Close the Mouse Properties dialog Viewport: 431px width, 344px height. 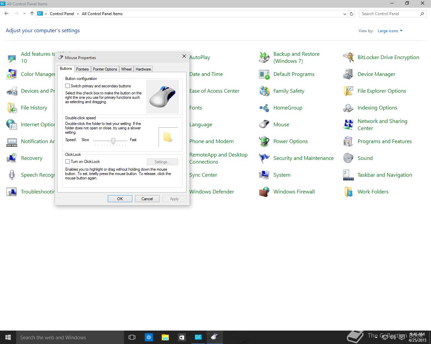pos(184,56)
